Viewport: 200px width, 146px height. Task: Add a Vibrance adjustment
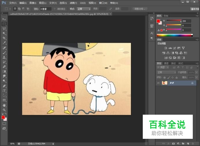[x=183, y=48]
